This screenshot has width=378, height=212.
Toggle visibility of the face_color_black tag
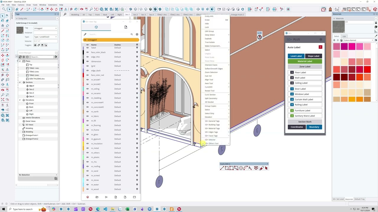(x=87, y=52)
